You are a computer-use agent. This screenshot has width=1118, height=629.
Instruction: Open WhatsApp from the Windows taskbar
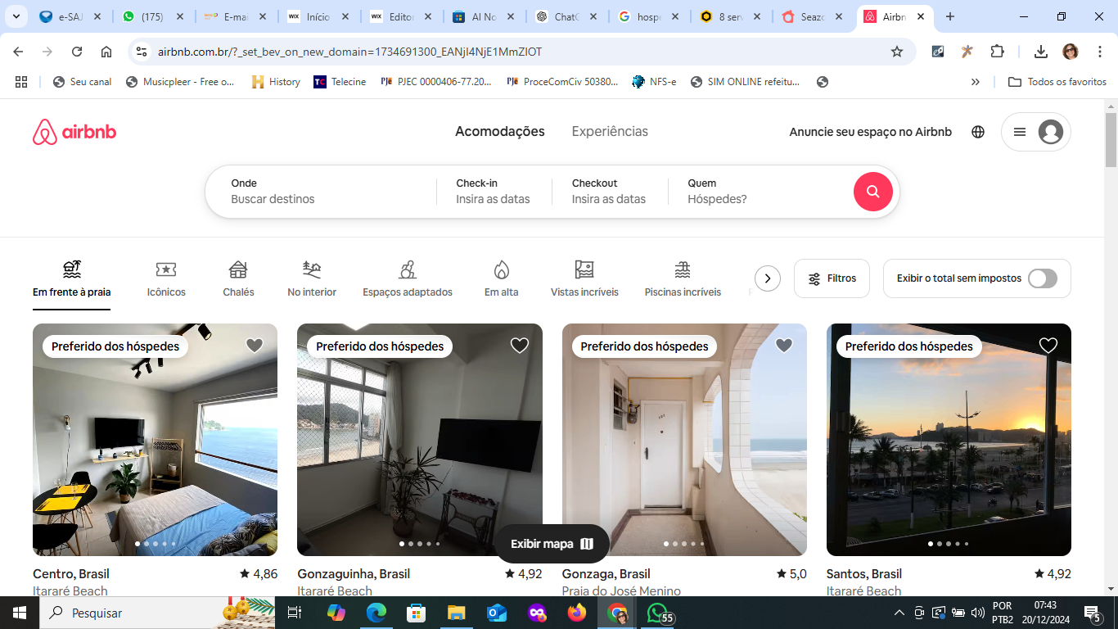(657, 613)
